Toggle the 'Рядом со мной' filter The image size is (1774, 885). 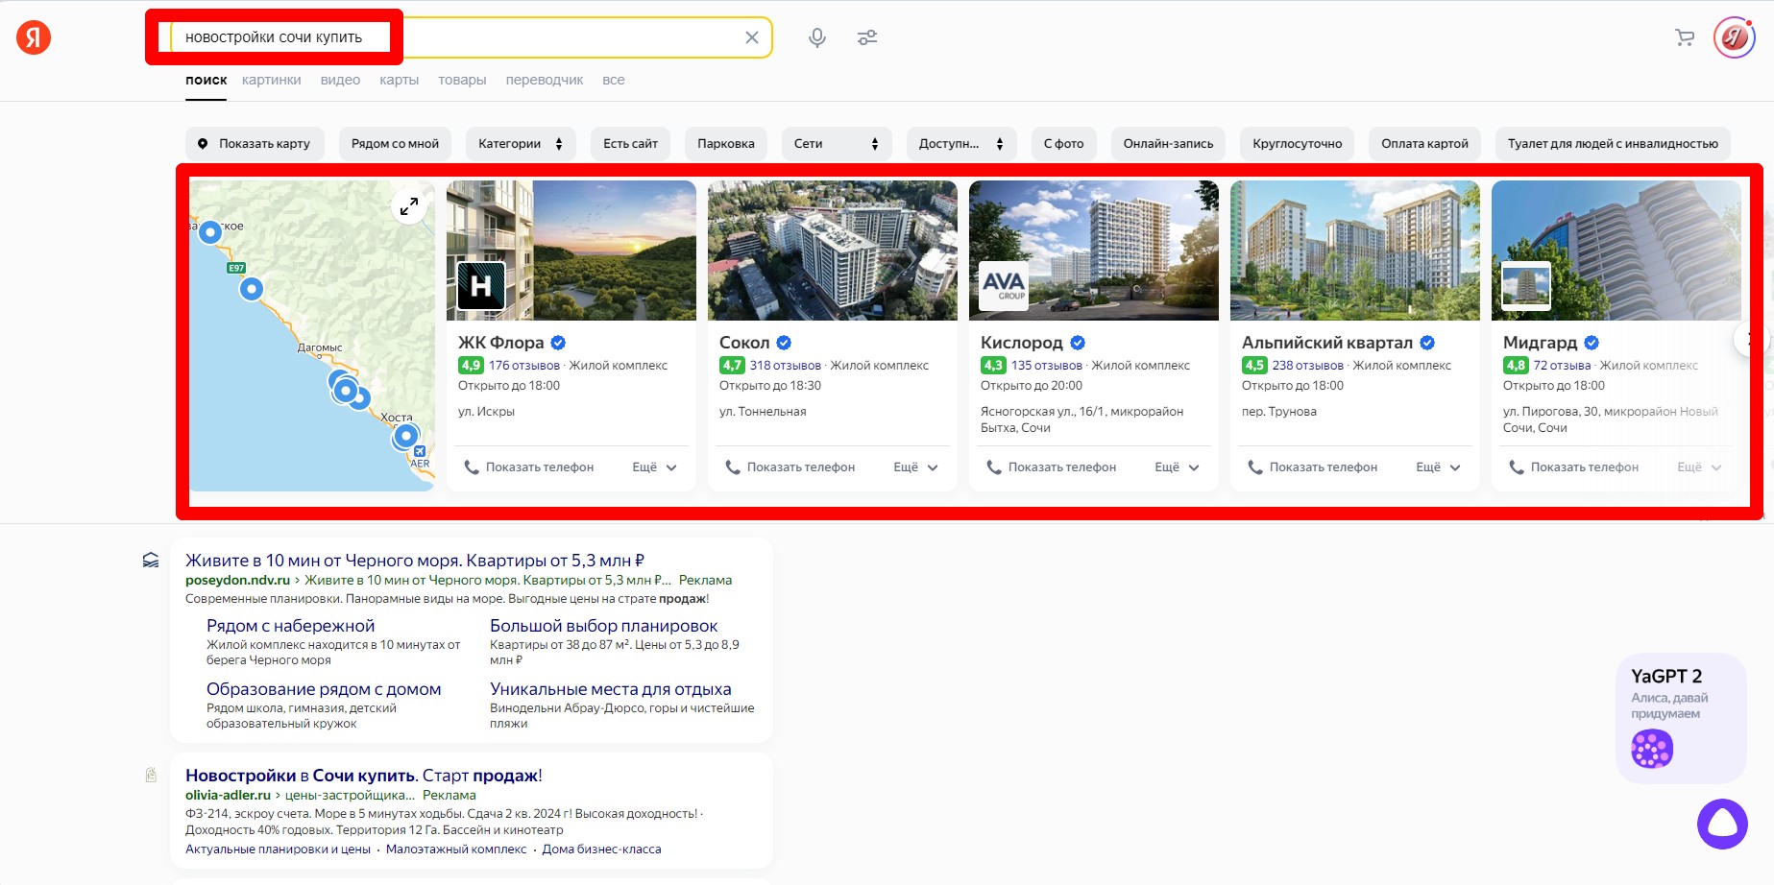(395, 144)
